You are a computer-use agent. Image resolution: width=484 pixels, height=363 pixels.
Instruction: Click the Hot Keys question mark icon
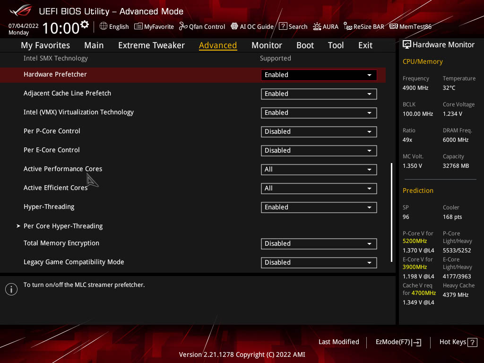tap(472, 342)
